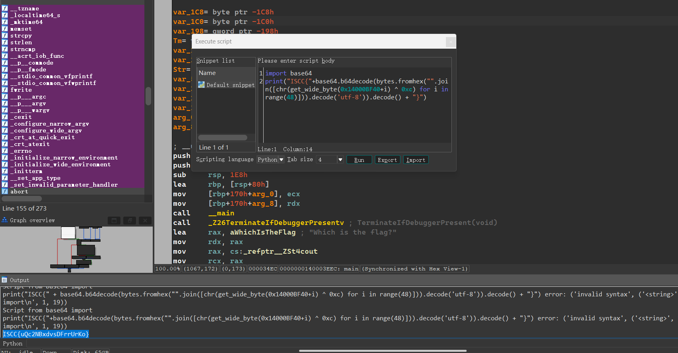Image resolution: width=678 pixels, height=353 pixels.
Task: Close the Execute script dialog
Action: (451, 41)
